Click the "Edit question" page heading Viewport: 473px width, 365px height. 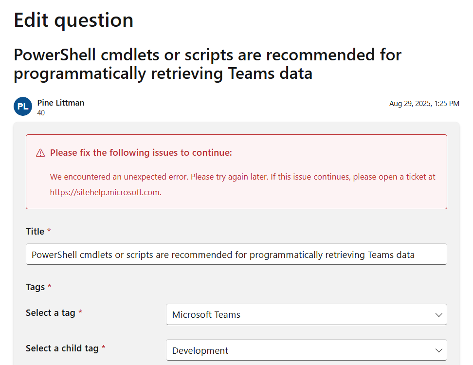click(73, 20)
